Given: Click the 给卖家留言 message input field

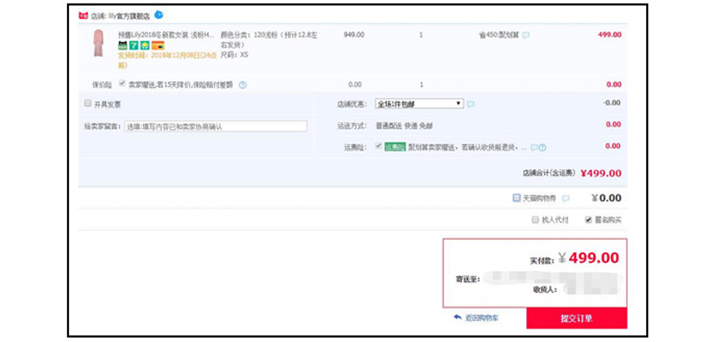Looking at the screenshot, I should click(x=215, y=126).
